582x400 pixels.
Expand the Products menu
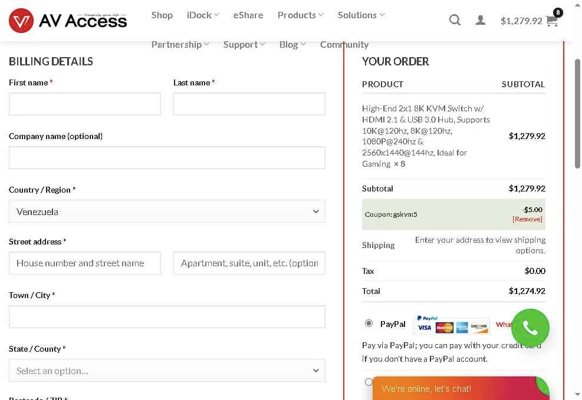click(x=300, y=15)
